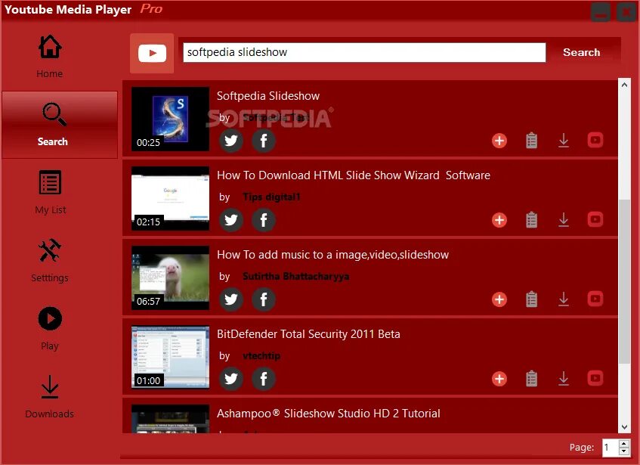Share HTML Slide Show Wizard video on Twitter
Viewport: 640px width, 465px height.
[231, 220]
